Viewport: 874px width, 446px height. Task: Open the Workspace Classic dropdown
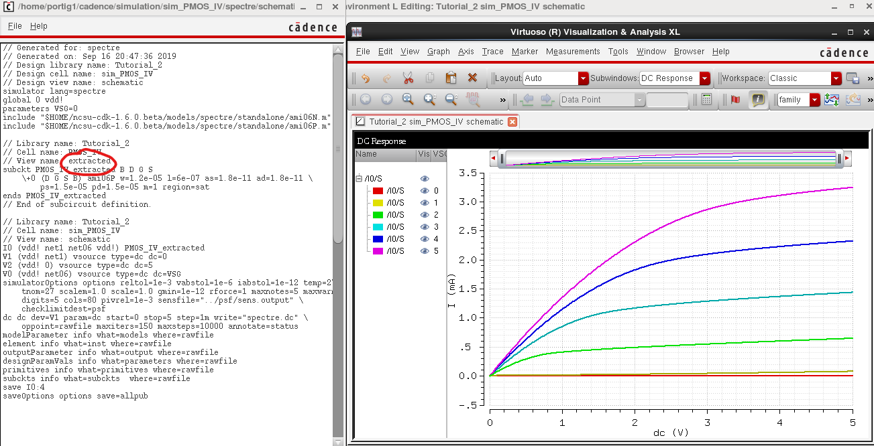pos(836,78)
